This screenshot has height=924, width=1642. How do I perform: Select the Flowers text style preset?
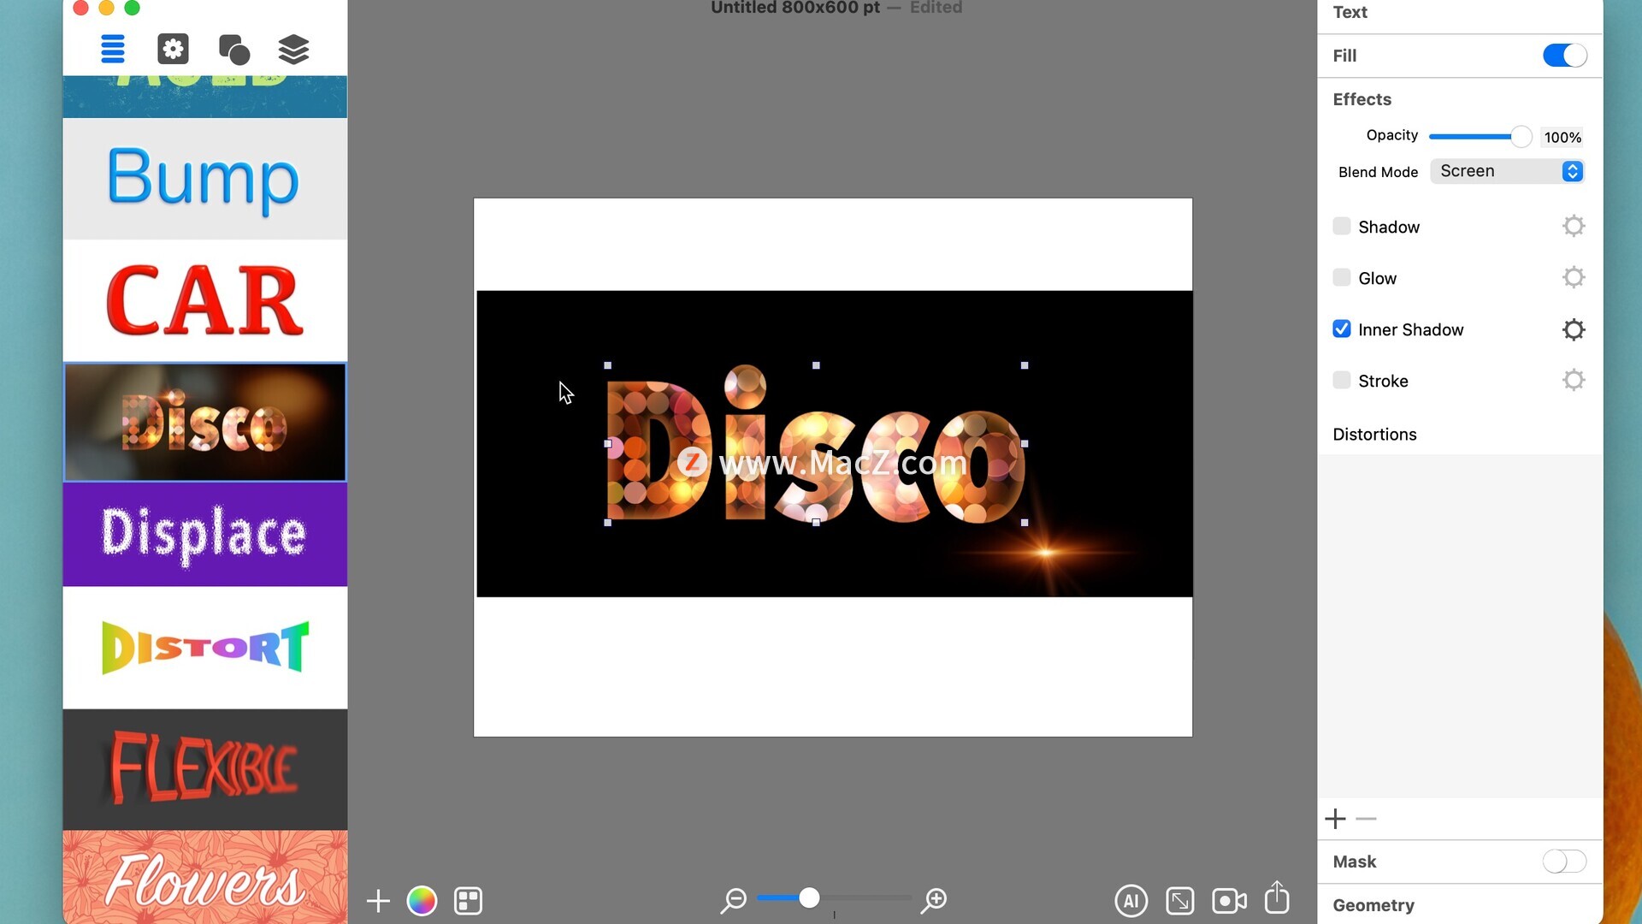[x=205, y=877]
